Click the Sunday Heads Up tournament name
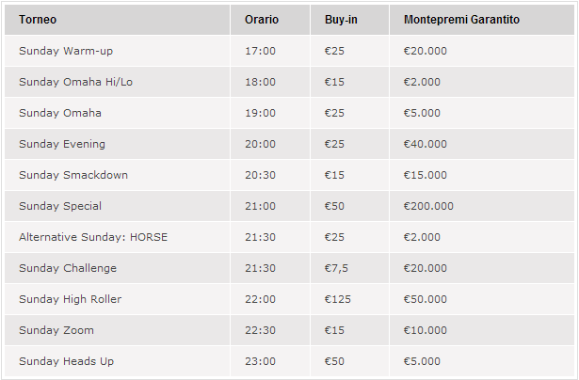 coord(67,361)
